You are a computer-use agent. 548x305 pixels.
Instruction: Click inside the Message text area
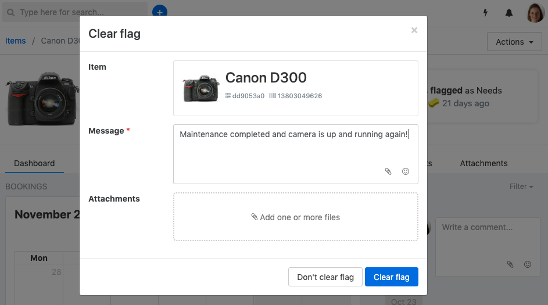point(296,154)
